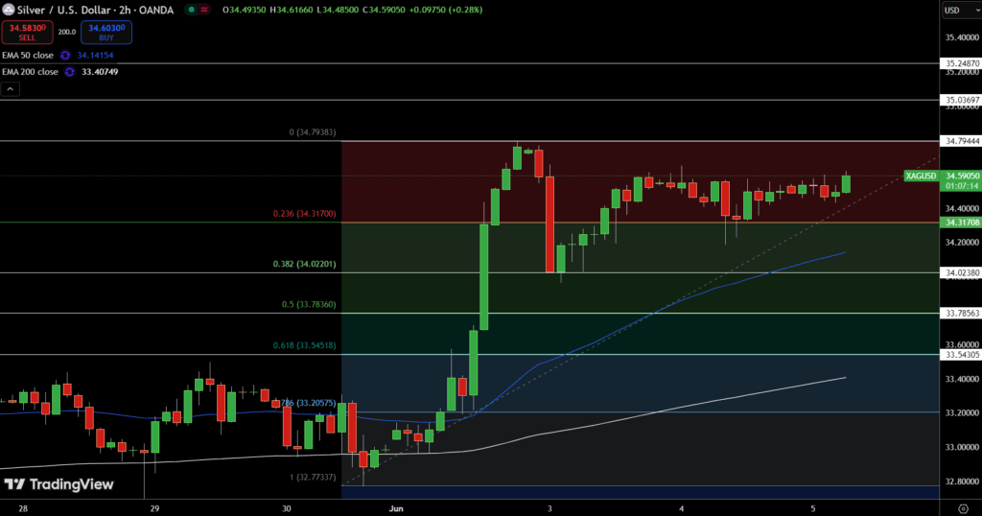
Task: Open the USD currency dropdown
Action: [x=957, y=11]
